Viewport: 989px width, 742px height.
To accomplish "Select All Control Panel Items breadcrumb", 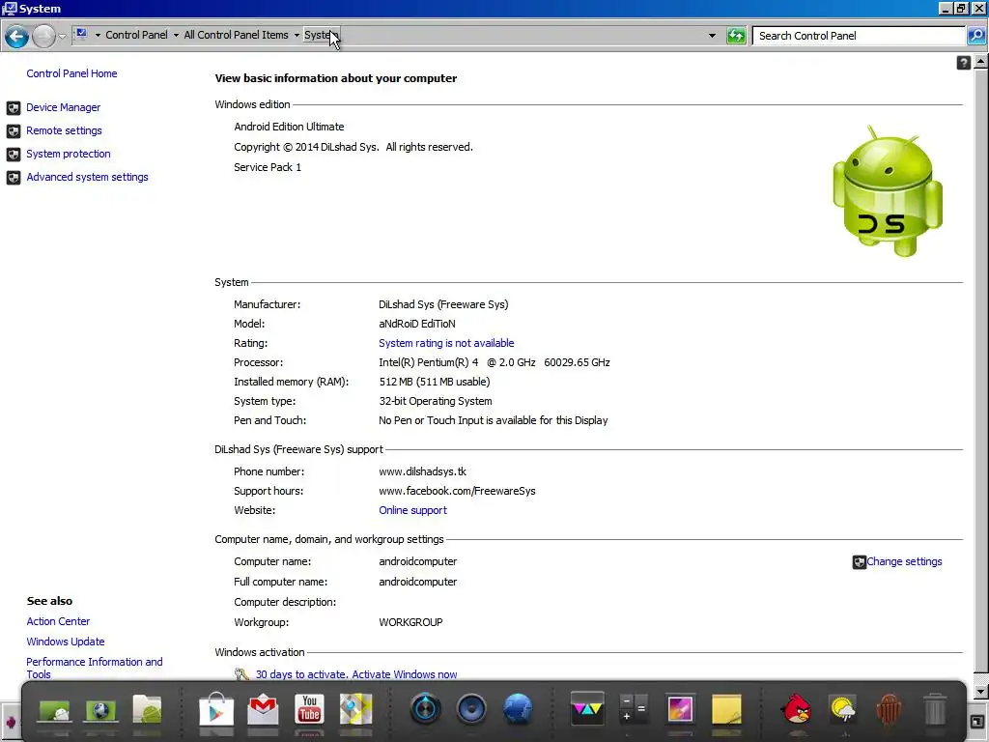I will 236,36.
